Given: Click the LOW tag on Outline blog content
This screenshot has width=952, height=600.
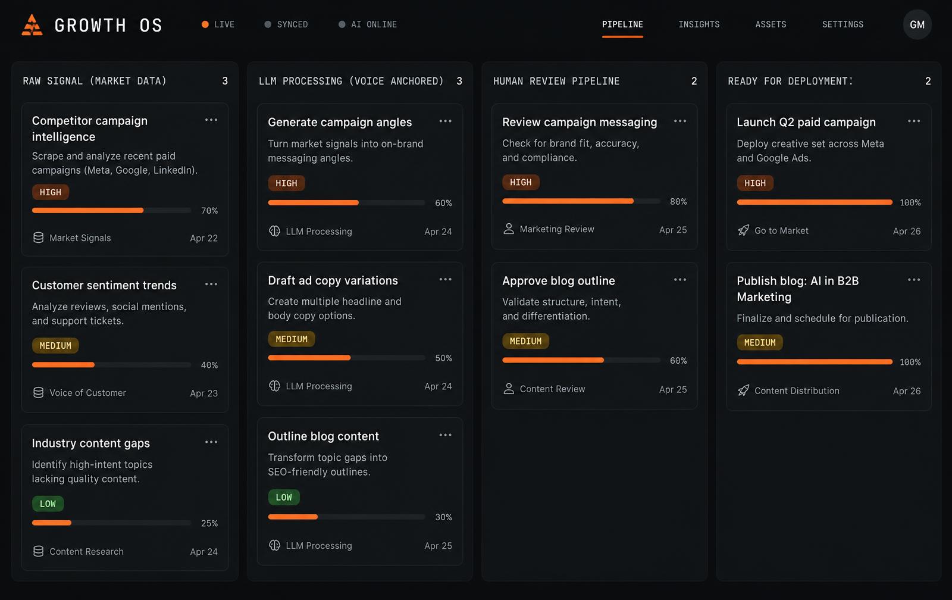Looking at the screenshot, I should tap(284, 497).
